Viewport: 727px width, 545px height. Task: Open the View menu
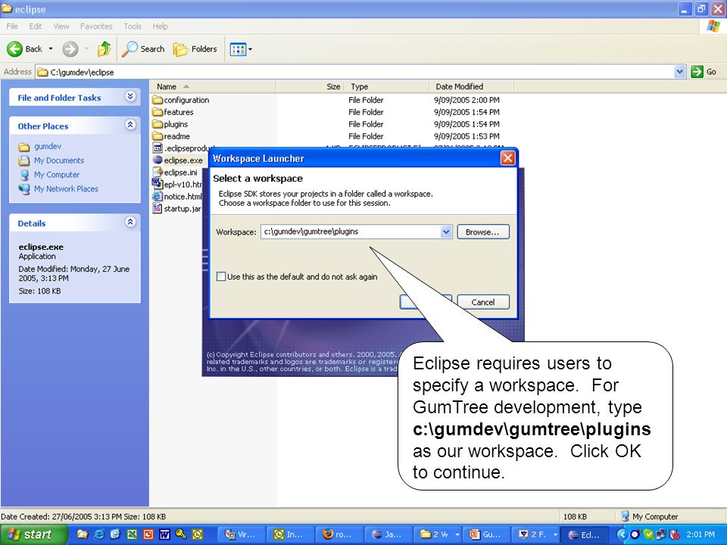point(61,26)
